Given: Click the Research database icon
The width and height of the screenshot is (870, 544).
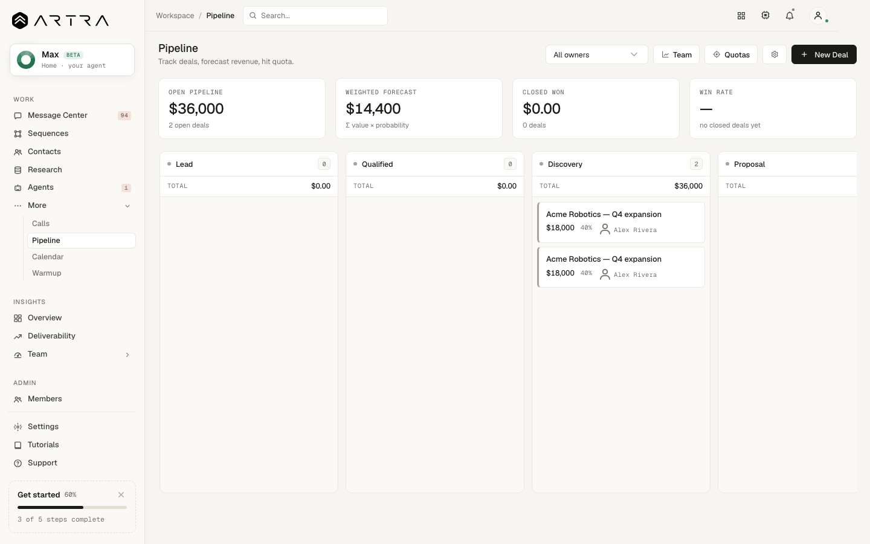Looking at the screenshot, I should (18, 170).
